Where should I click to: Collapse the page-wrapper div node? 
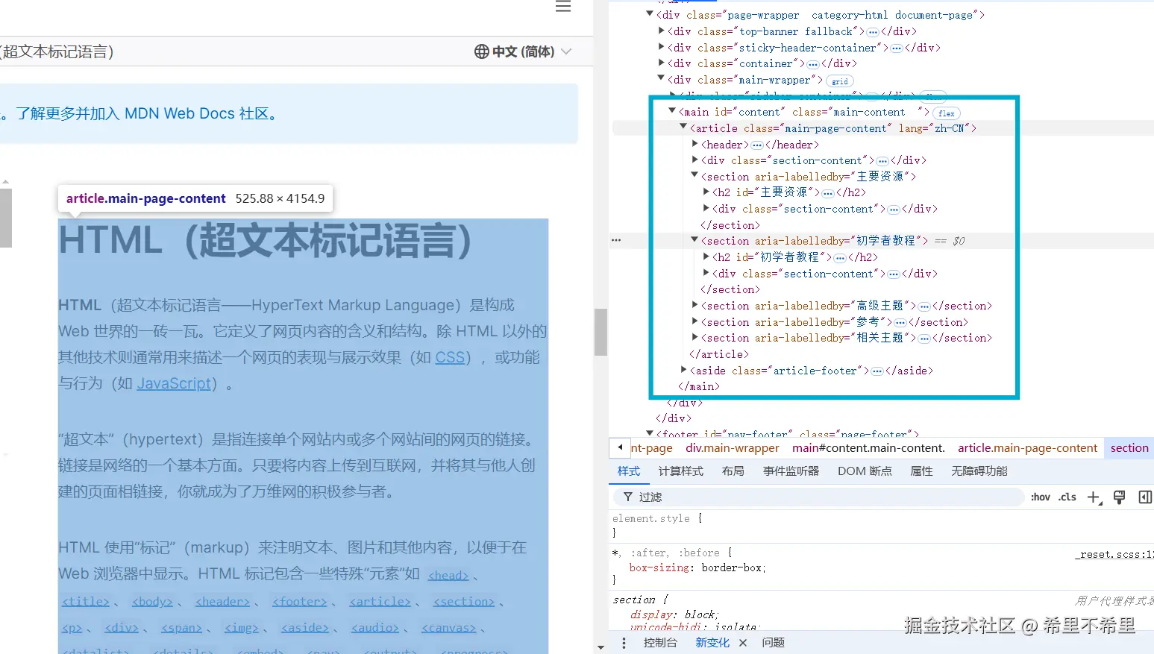[650, 13]
